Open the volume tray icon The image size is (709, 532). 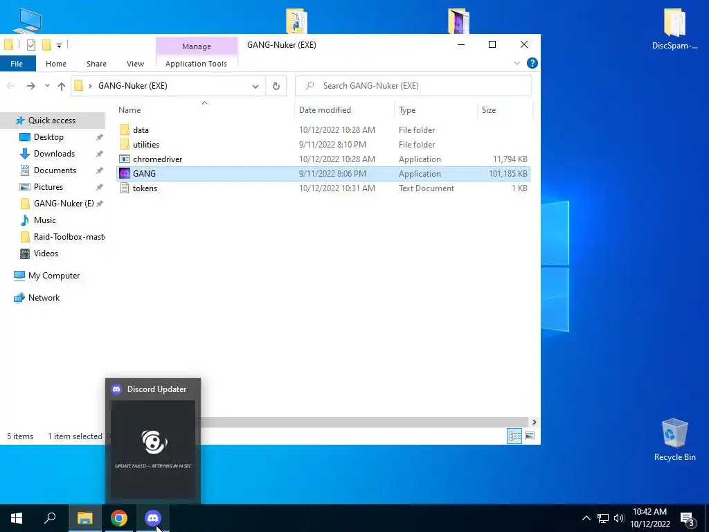click(x=619, y=518)
